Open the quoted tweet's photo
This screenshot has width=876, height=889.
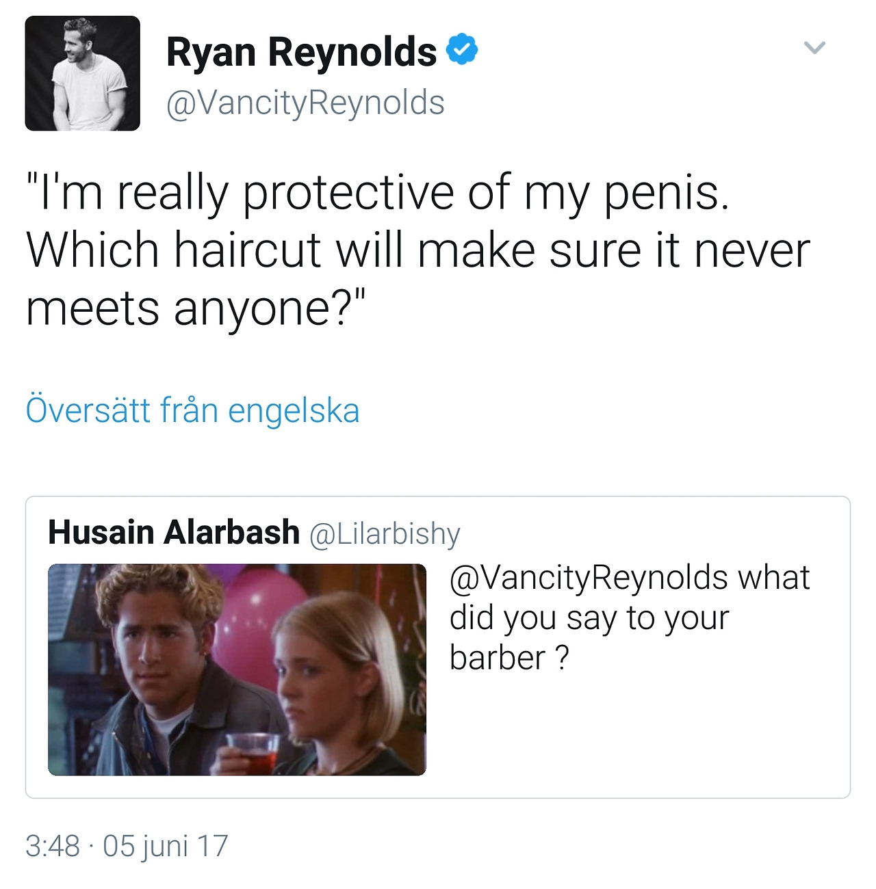pos(237,669)
